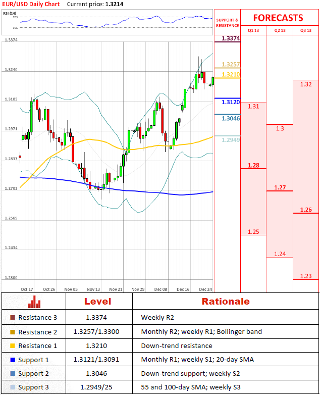Screen dimensions: 320x395
Task: Click the 1.2971 price axis label
Action: click(11, 129)
